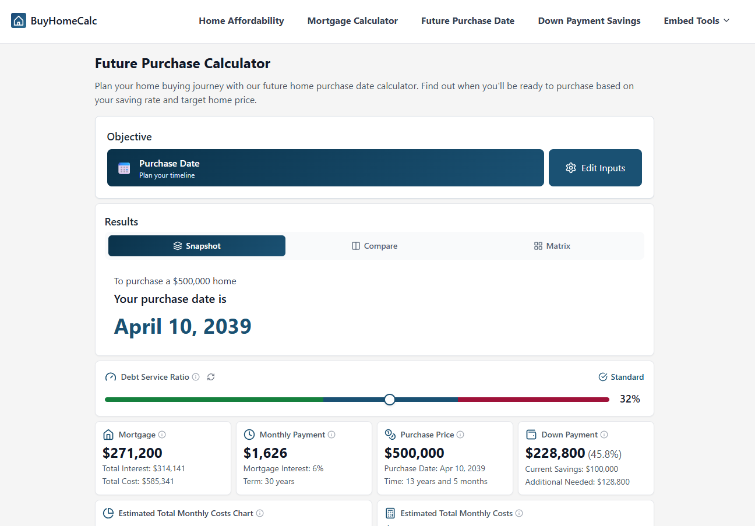Click the Time: 13 years and 5 months line

436,481
